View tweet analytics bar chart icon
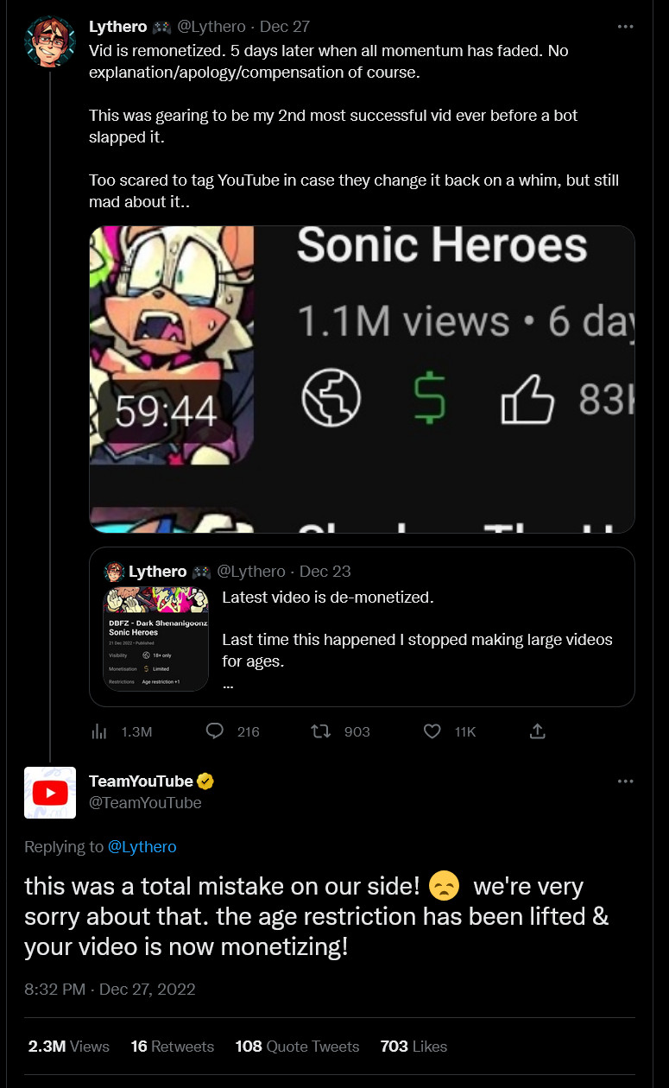The height and width of the screenshot is (1088, 669). [x=100, y=731]
